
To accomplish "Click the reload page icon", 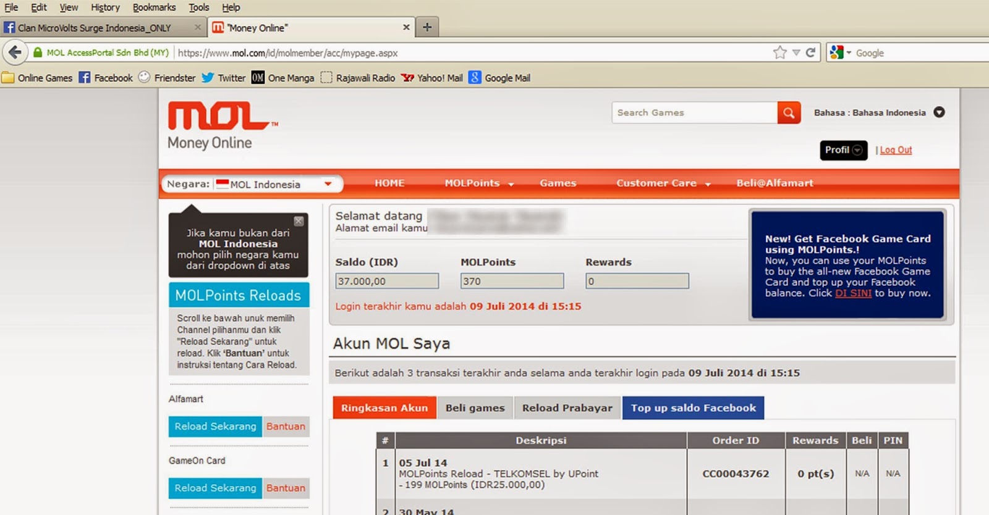I will [810, 52].
